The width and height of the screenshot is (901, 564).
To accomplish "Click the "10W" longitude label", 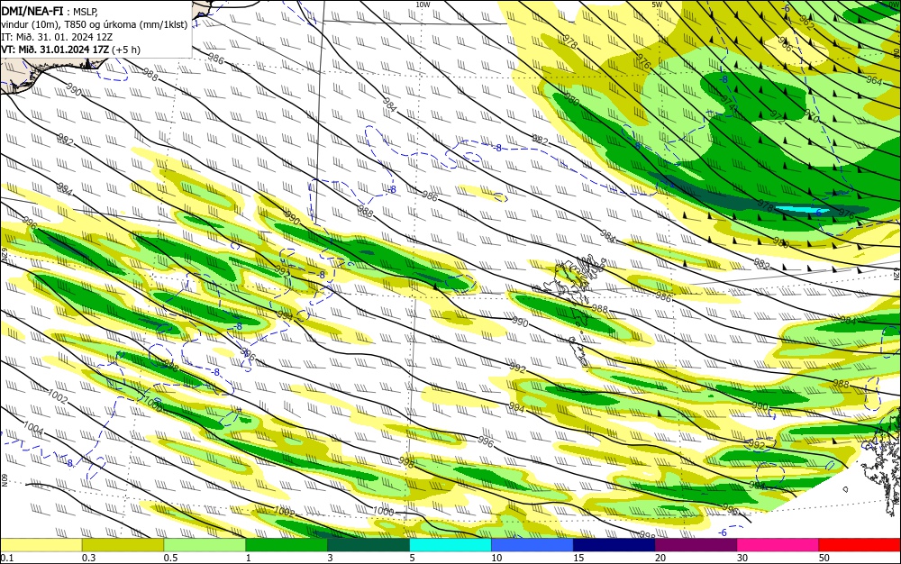I will (x=423, y=5).
